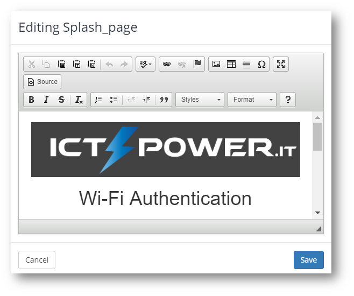Insert an anchor with the flag icon
This screenshot has height=296, width=354.
(197, 64)
